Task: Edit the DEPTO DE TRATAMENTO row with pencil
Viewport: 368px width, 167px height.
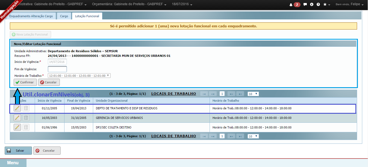Action: (17, 108)
